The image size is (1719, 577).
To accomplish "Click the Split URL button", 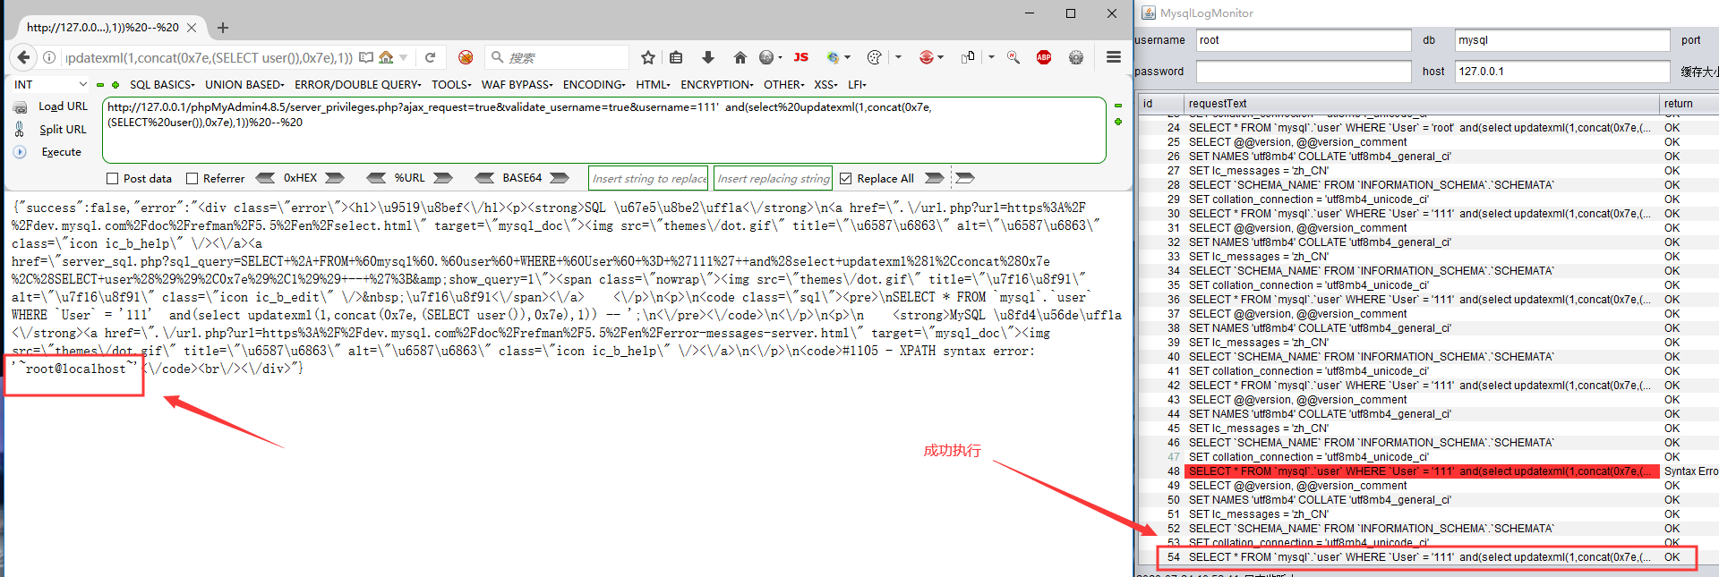I will (x=63, y=129).
